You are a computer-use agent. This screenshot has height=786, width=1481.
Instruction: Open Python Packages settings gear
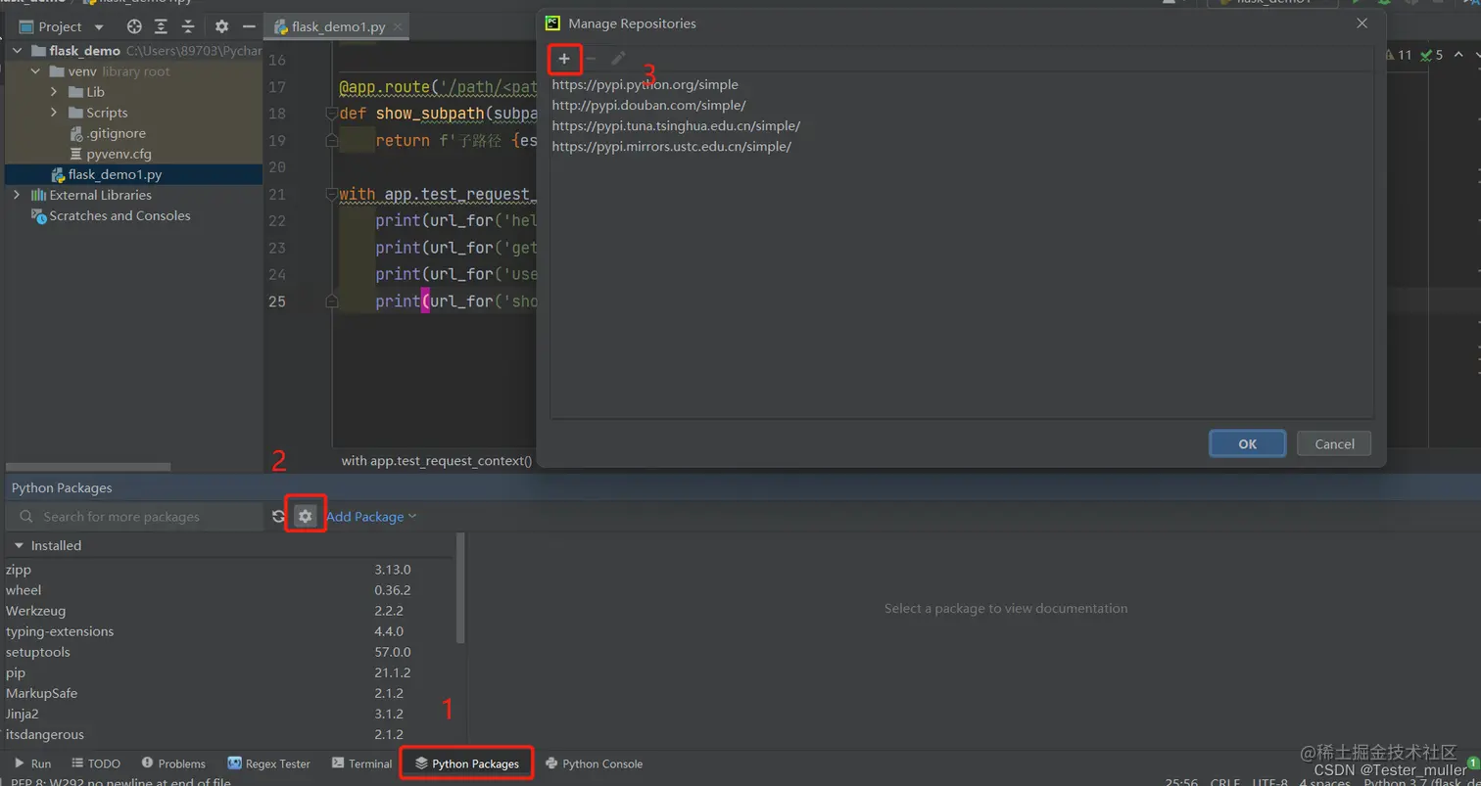[x=305, y=516]
